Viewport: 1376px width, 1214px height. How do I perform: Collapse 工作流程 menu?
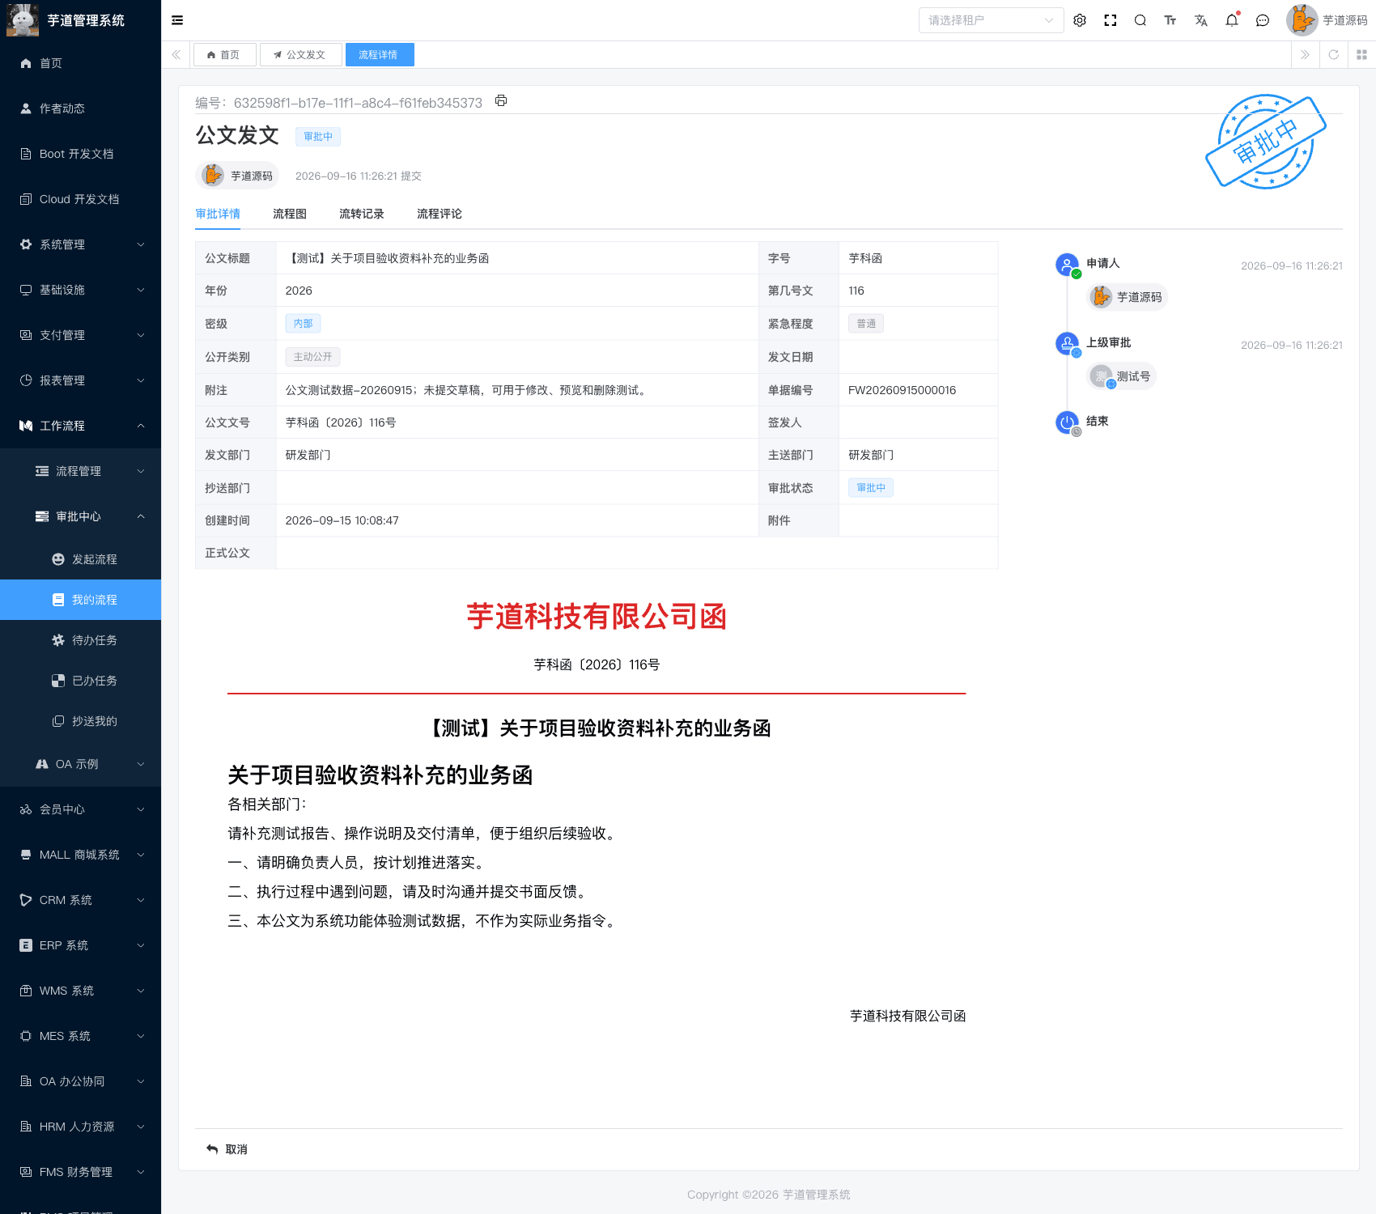click(x=80, y=426)
